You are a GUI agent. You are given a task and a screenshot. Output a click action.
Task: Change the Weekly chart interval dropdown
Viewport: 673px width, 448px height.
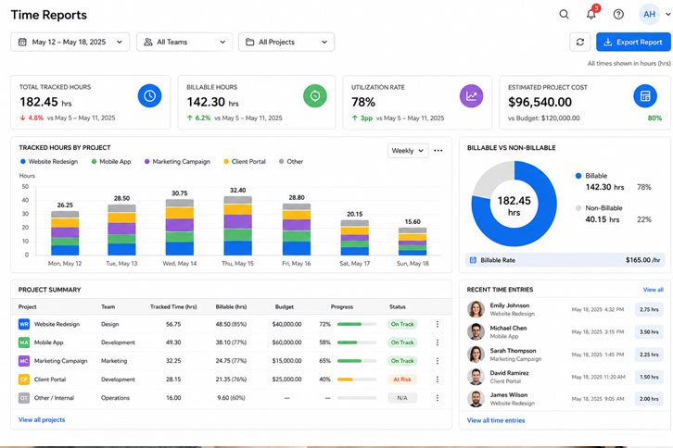coord(408,151)
